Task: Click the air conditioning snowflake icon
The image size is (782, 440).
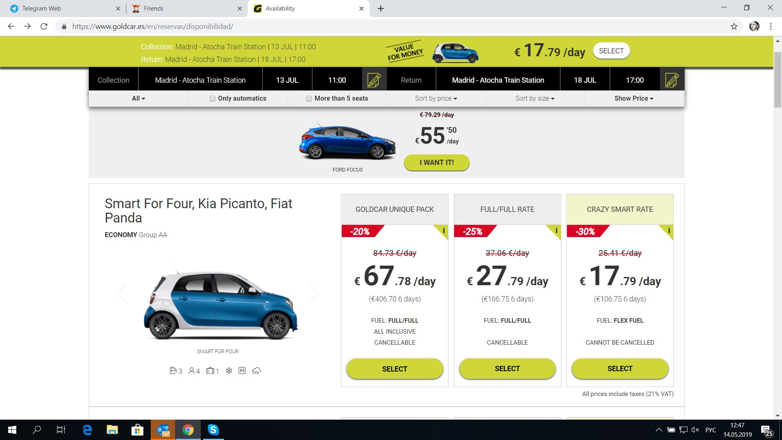Action: 229,371
